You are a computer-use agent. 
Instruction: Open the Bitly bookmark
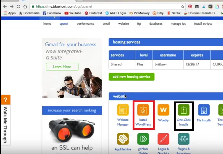(158, 13)
